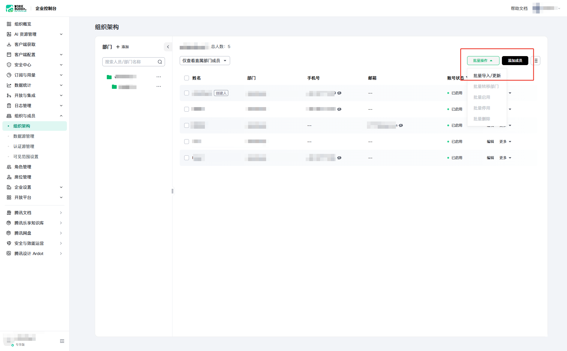Reveal the creator's hidden phone number
567x351 pixels.
pyautogui.click(x=339, y=93)
